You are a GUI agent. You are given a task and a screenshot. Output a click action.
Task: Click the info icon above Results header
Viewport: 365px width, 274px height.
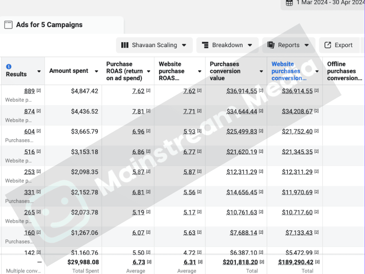click(x=9, y=67)
